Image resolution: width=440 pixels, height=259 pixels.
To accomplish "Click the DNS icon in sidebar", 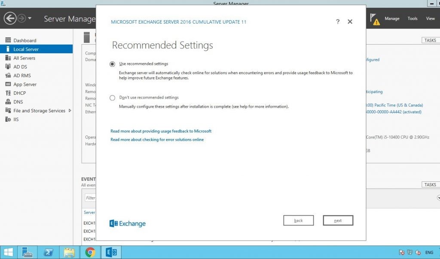I will pyautogui.click(x=8, y=102).
